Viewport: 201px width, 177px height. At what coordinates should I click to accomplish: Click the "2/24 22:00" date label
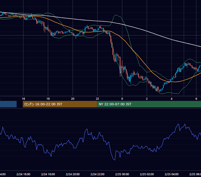[98, 174]
